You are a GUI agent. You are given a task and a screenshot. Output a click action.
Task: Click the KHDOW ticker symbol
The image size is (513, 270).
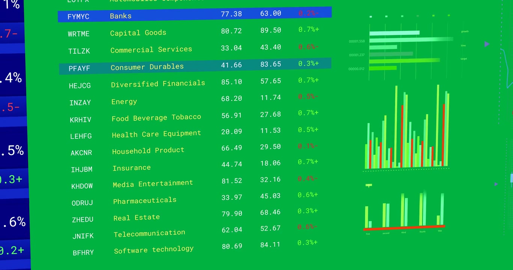click(x=82, y=186)
